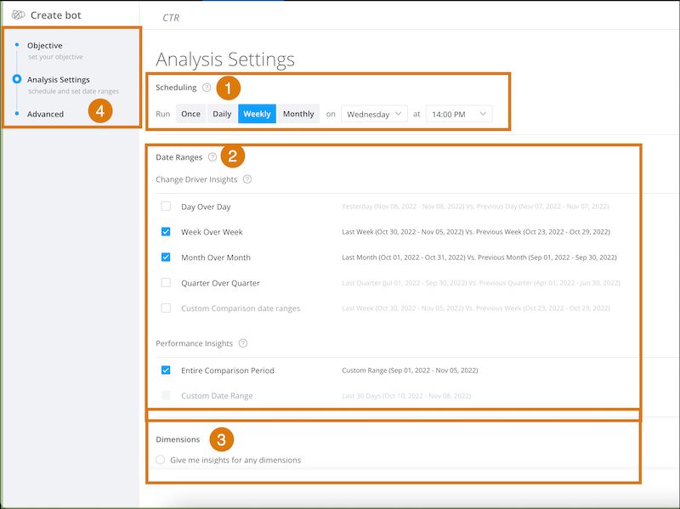The image size is (680, 509).
Task: Enable Quarter Over Quarter checkbox
Action: [x=166, y=283]
